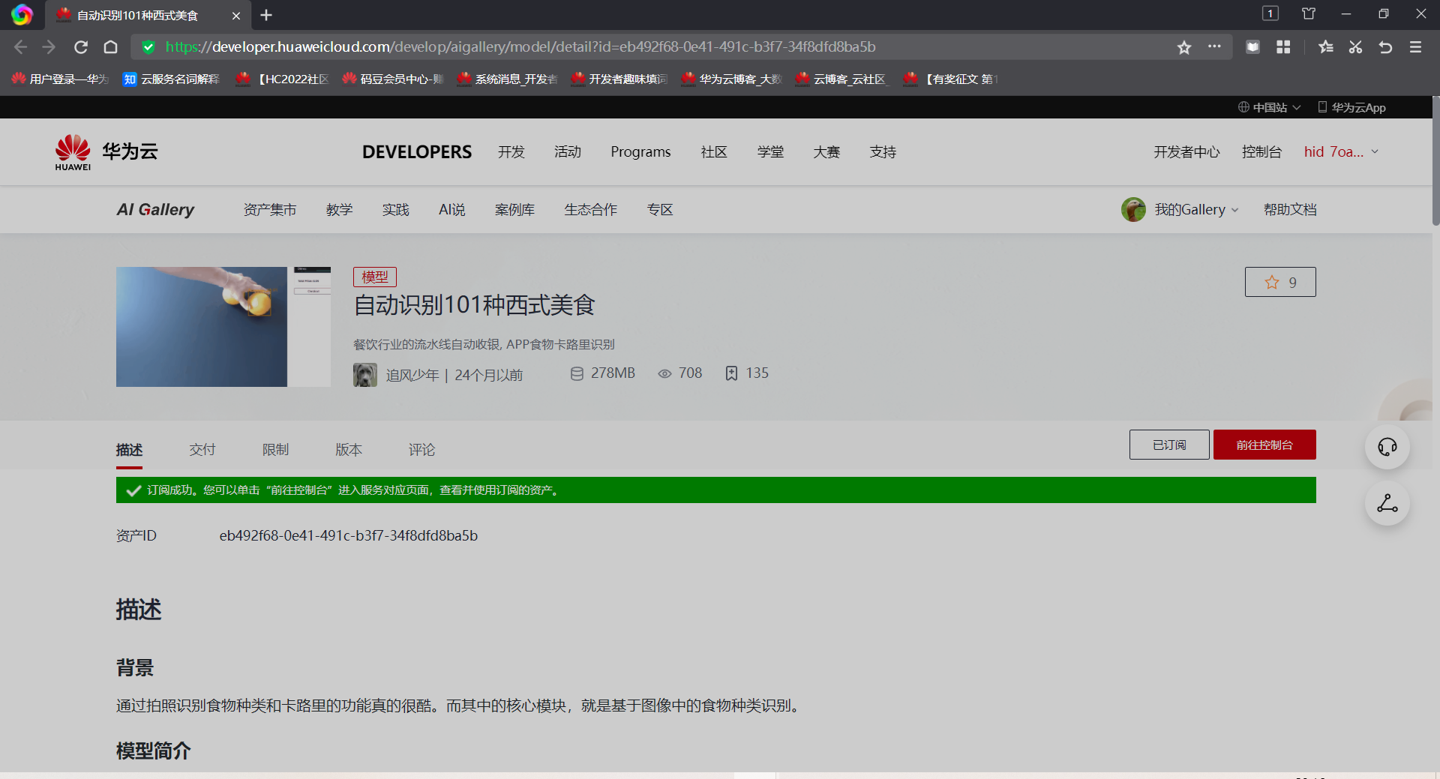Open the 活动 navigation menu
The height and width of the screenshot is (779, 1440).
point(568,152)
